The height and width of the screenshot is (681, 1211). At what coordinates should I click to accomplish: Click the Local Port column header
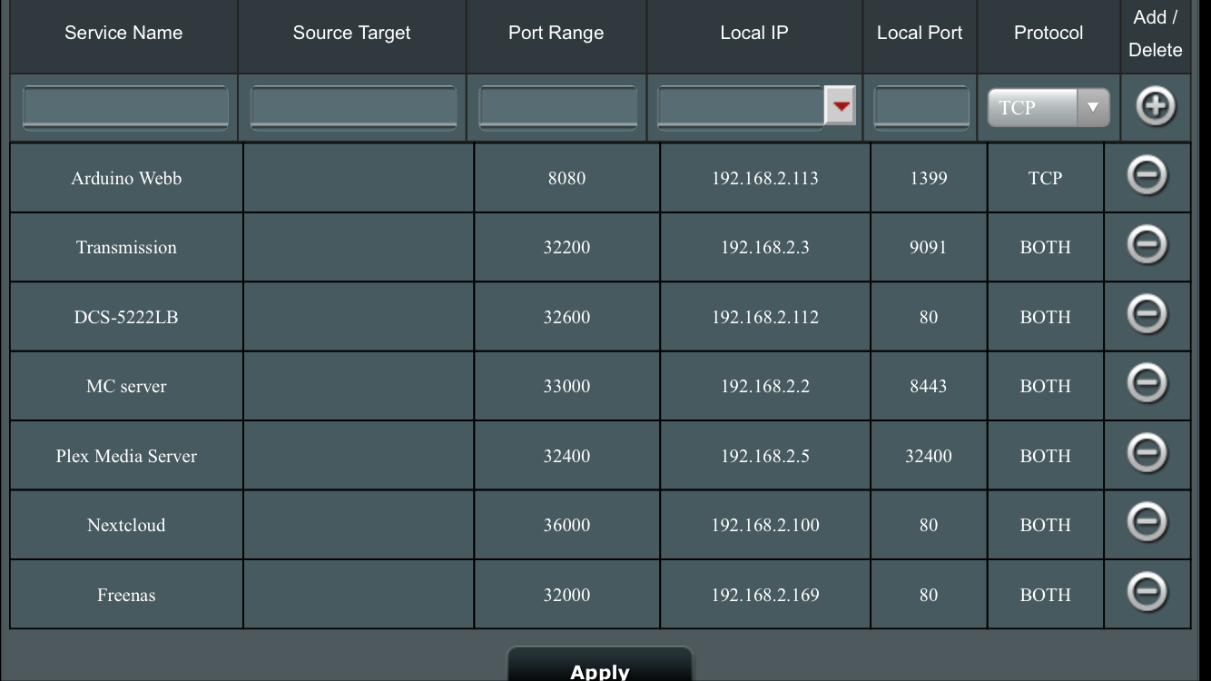pos(920,33)
